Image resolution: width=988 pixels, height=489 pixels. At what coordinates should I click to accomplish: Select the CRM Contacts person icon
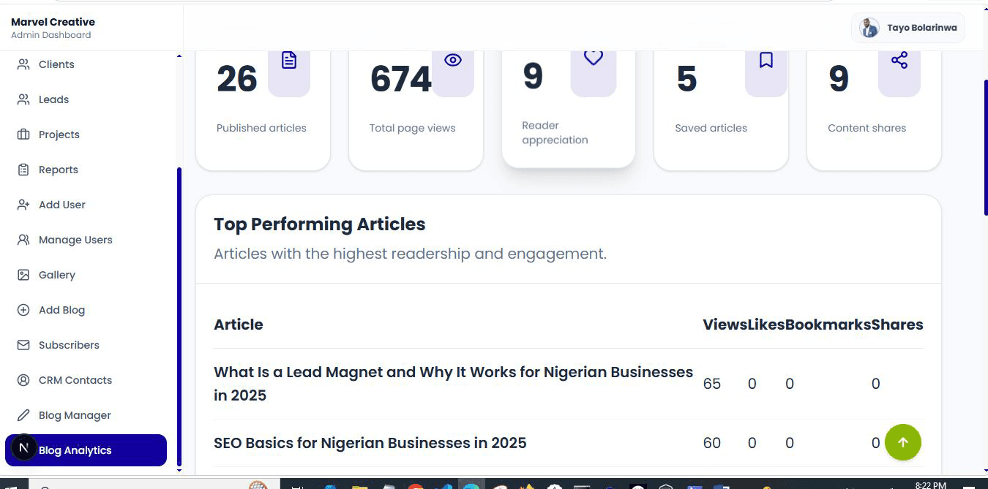pyautogui.click(x=23, y=380)
